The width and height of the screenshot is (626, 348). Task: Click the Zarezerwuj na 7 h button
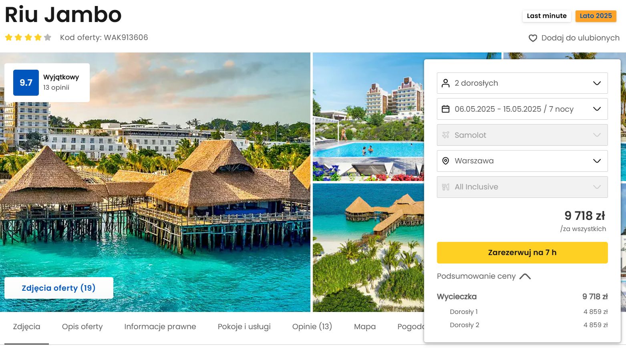pyautogui.click(x=522, y=253)
